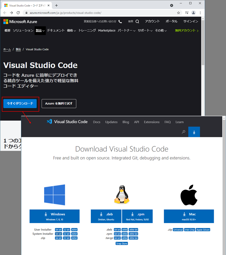Download the .rpm package button

137,216
